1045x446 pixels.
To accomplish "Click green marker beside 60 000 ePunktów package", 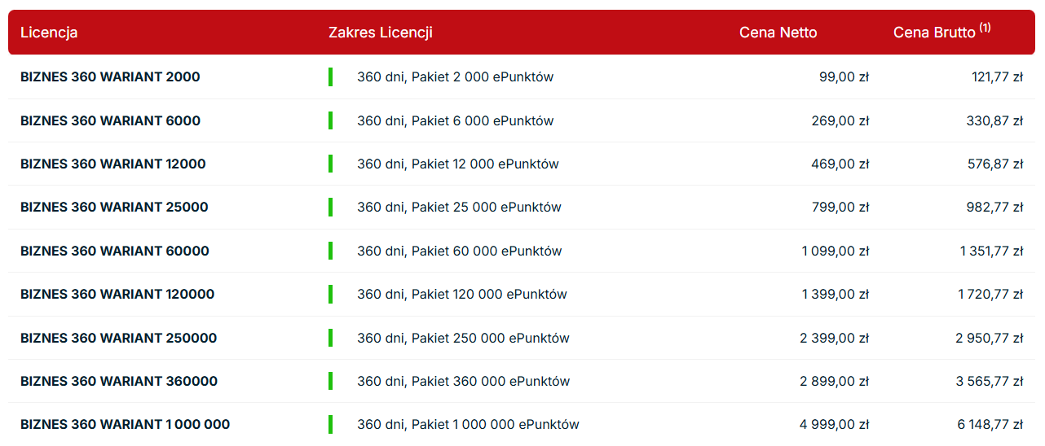I will tap(330, 251).
